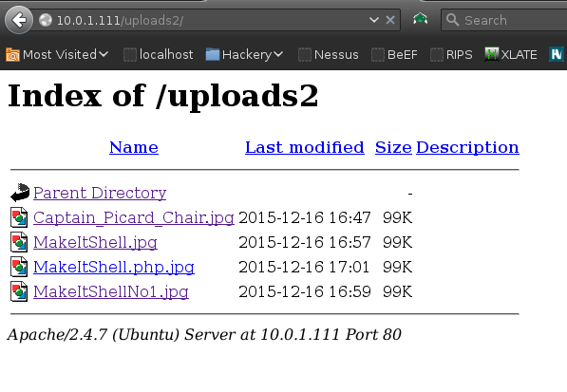Open the Nessus bookmark
The width and height of the screenshot is (567, 392).
329,54
